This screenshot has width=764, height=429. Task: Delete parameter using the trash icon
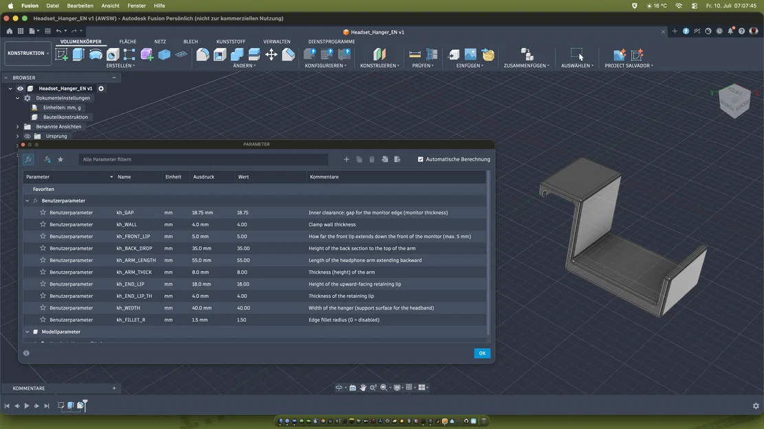(372, 159)
